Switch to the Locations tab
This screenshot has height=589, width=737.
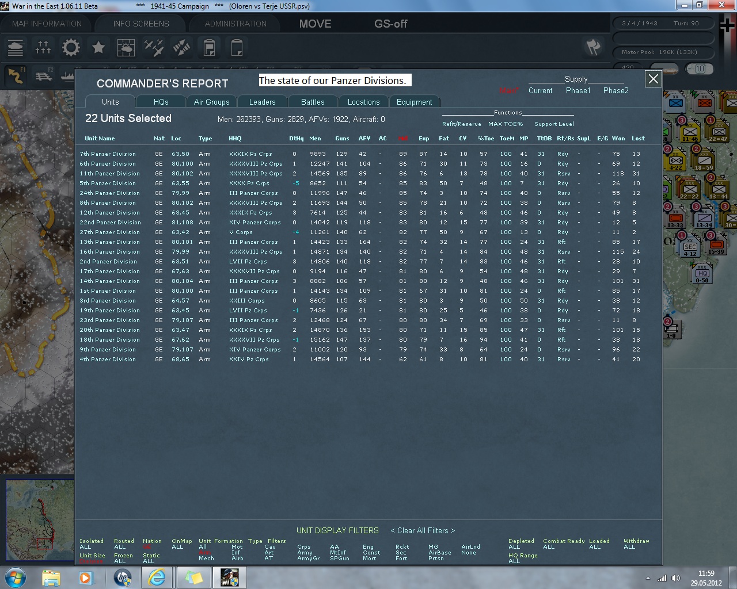click(363, 102)
